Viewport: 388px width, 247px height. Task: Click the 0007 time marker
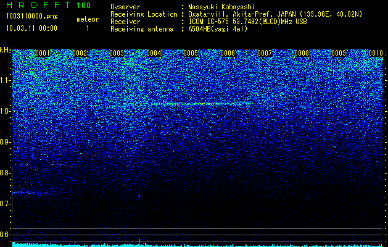[x=265, y=53]
